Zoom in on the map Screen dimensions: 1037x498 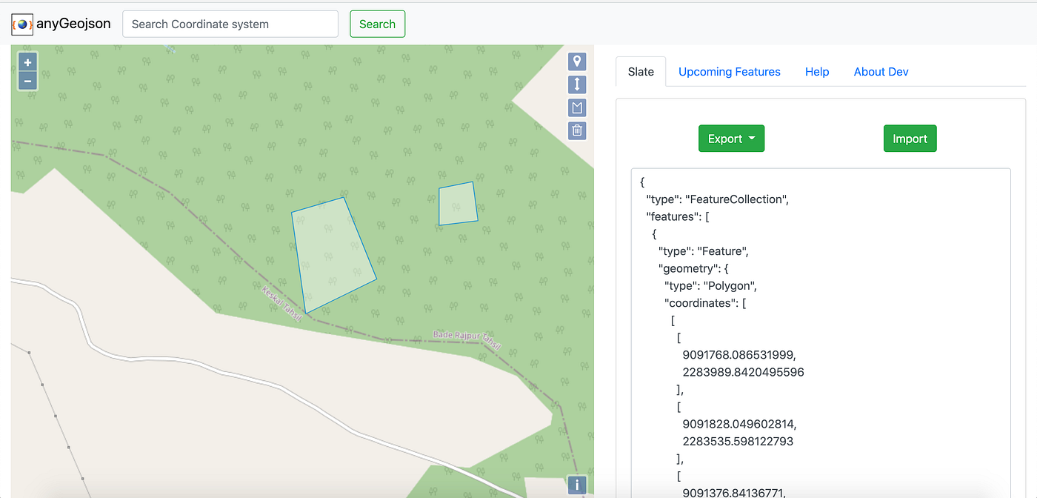[27, 62]
